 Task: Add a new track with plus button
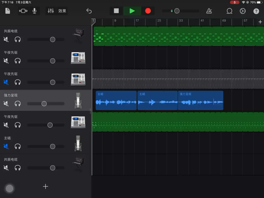coord(45,187)
